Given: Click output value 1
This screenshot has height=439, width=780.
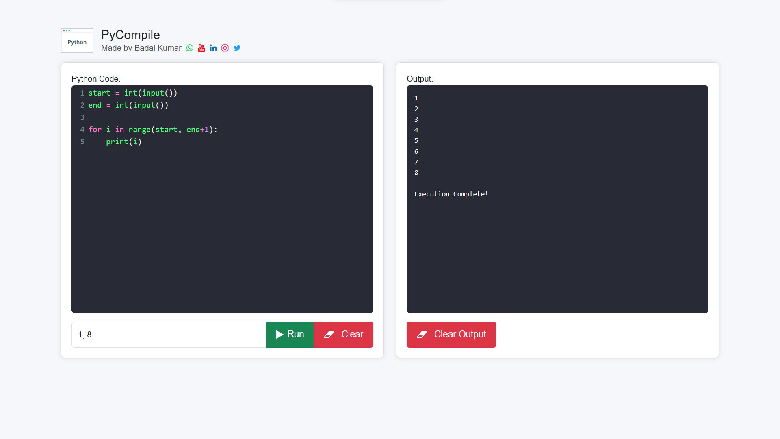Looking at the screenshot, I should [416, 98].
